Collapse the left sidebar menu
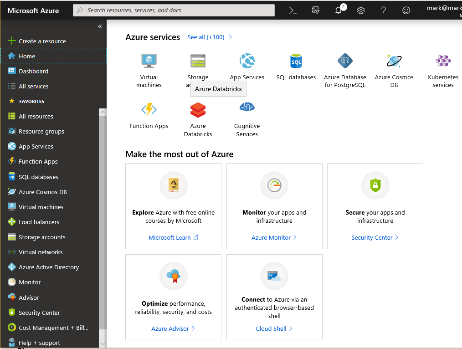This screenshot has height=349, width=462. pos(100,26)
